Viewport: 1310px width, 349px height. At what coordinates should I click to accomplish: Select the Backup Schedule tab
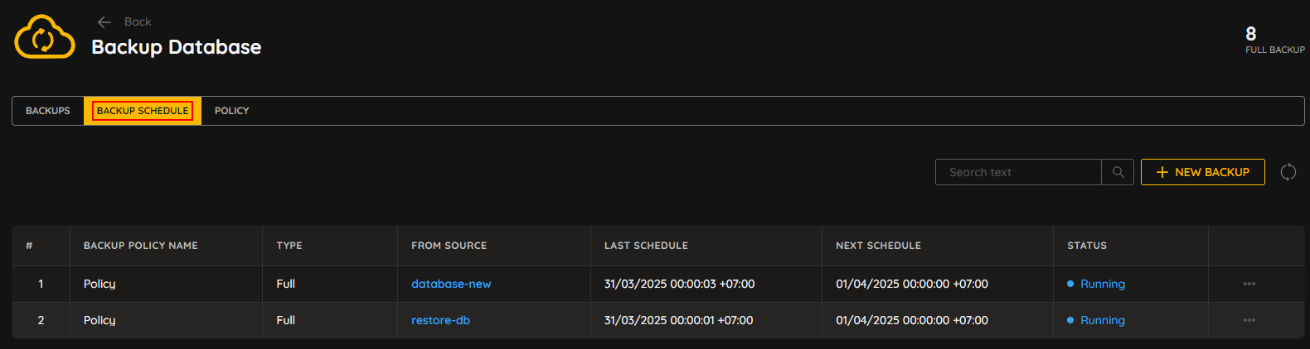pos(143,111)
